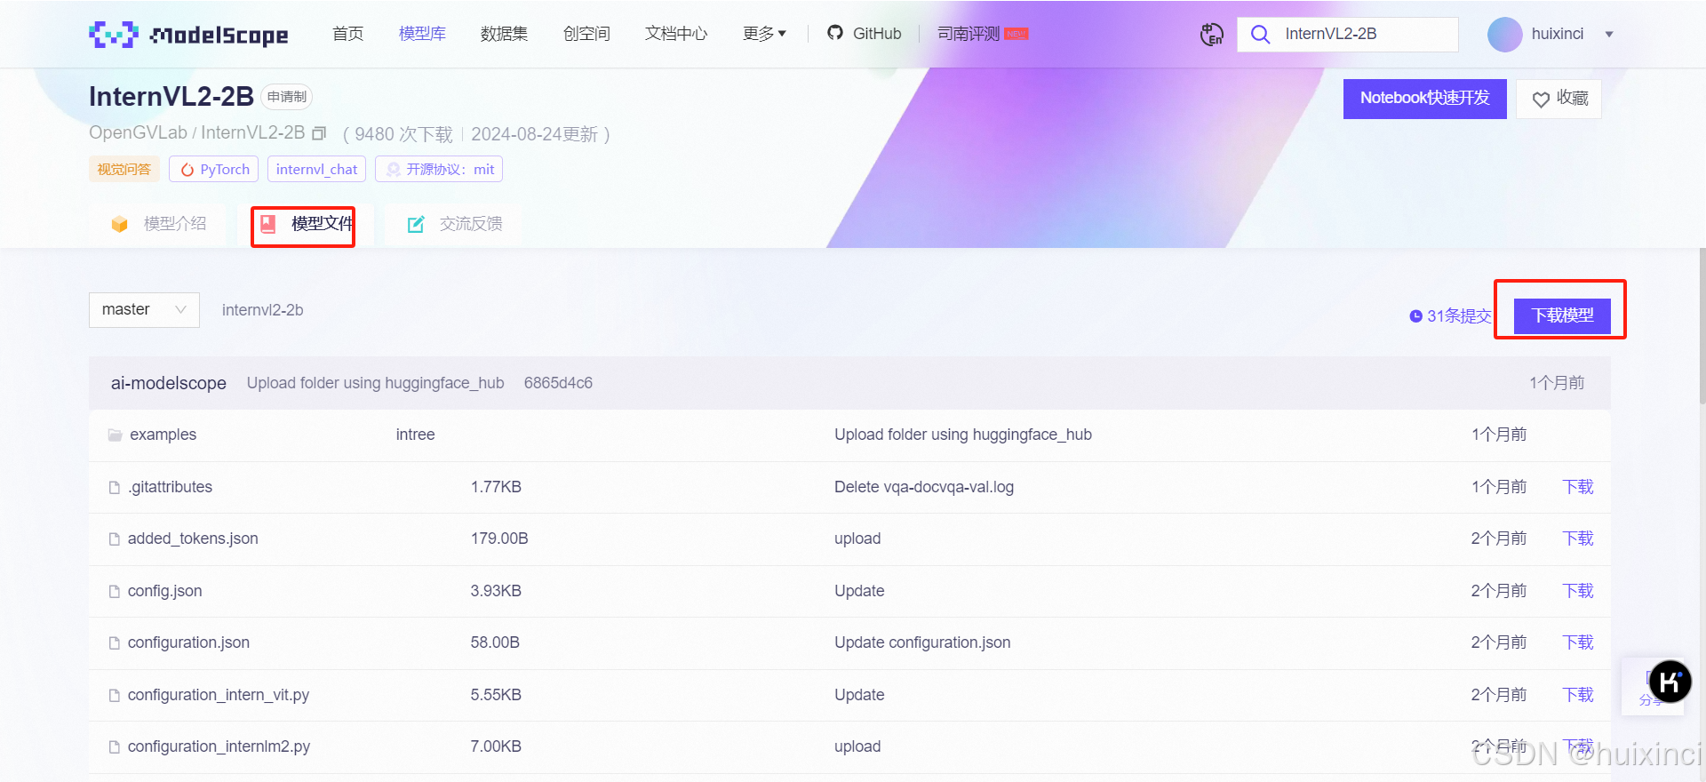The width and height of the screenshot is (1706, 782).
Task: Switch to the 模型介绍 tab
Action: (x=158, y=224)
